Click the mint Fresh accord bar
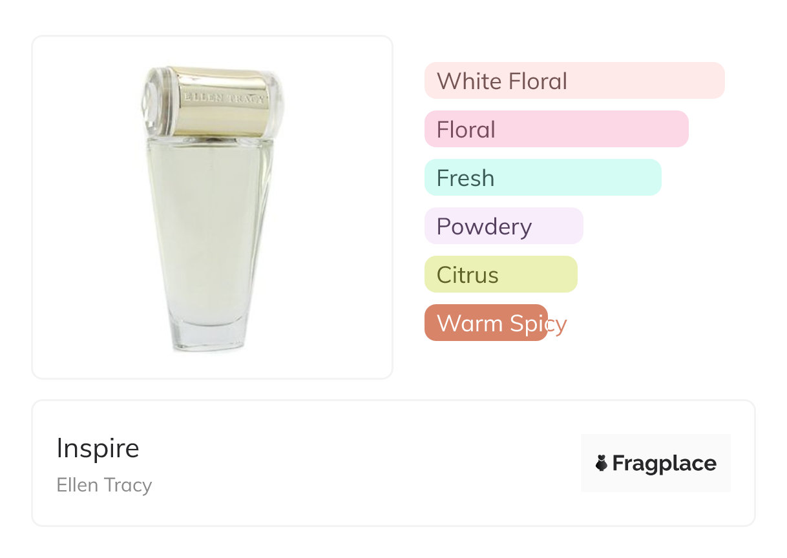Image resolution: width=787 pixels, height=558 pixels. 542,178
